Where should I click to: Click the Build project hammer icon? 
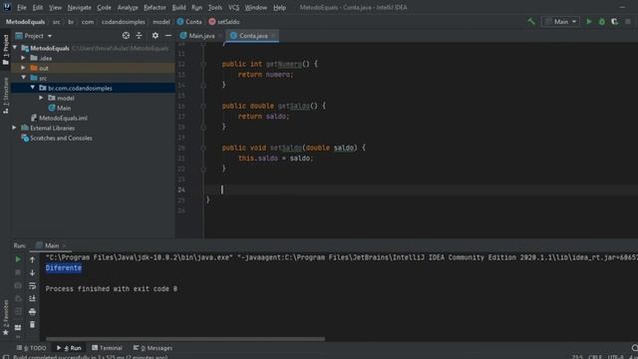[531, 22]
